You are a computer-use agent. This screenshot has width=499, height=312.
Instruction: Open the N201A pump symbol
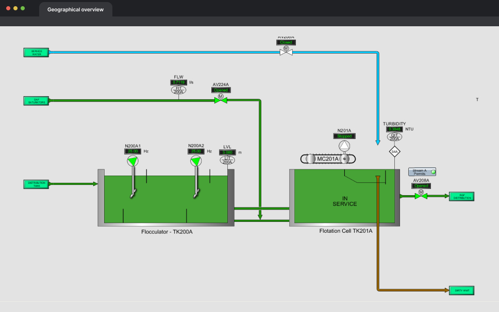(x=343, y=146)
